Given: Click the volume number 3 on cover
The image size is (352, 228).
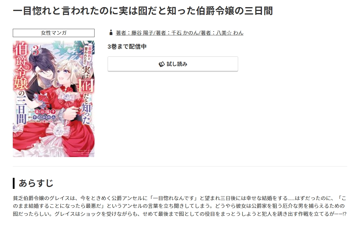Looking at the screenshot, I should click(x=36, y=51).
